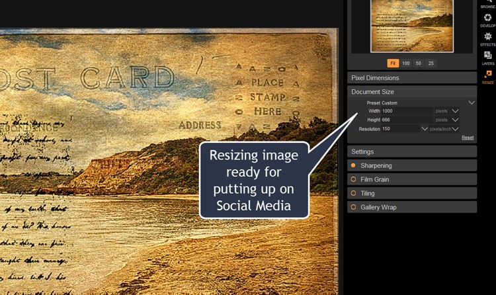Open the Width units dropdown
Screen dimensions: 496x295
[455, 111]
